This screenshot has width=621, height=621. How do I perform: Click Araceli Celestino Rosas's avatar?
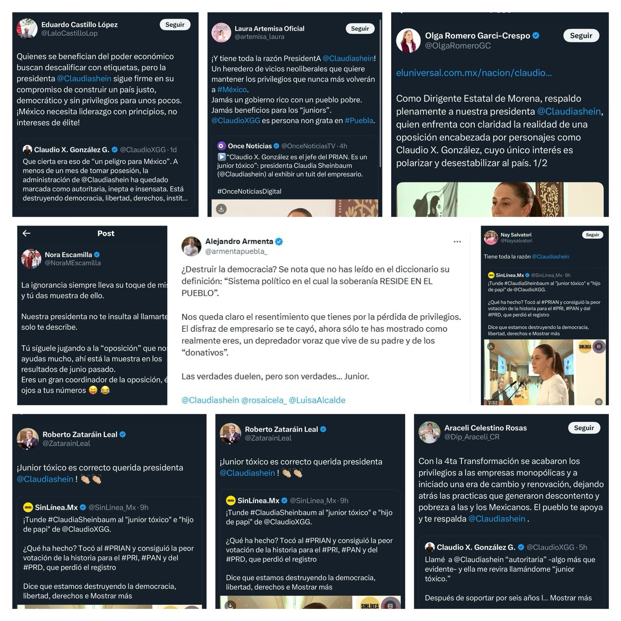click(x=429, y=432)
